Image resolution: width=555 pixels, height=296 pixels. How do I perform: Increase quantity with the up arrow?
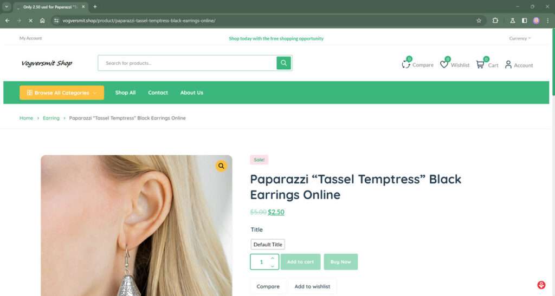(273, 258)
